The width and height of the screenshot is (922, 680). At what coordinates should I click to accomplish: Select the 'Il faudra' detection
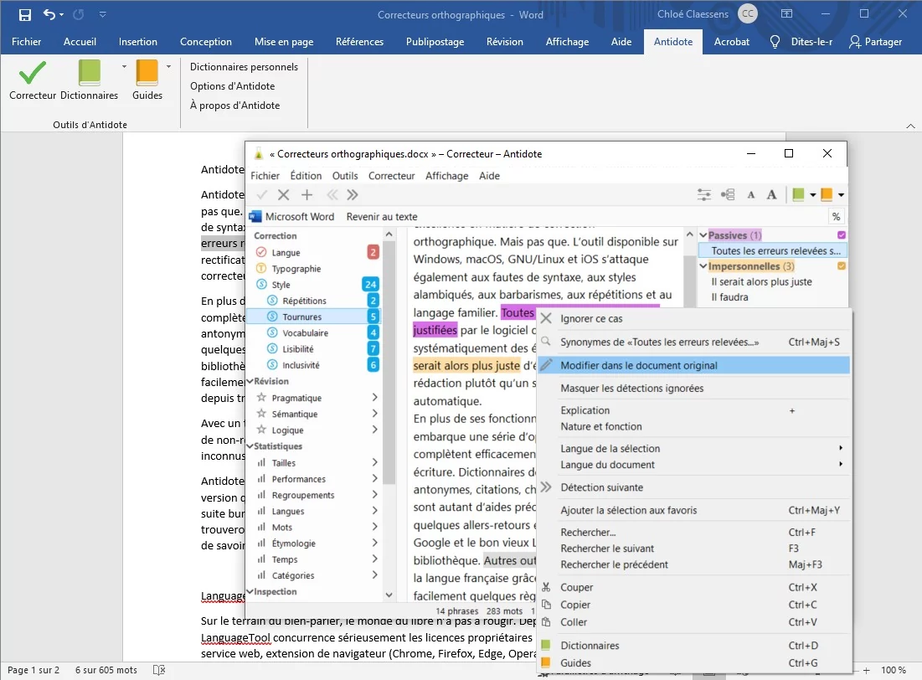click(x=729, y=297)
